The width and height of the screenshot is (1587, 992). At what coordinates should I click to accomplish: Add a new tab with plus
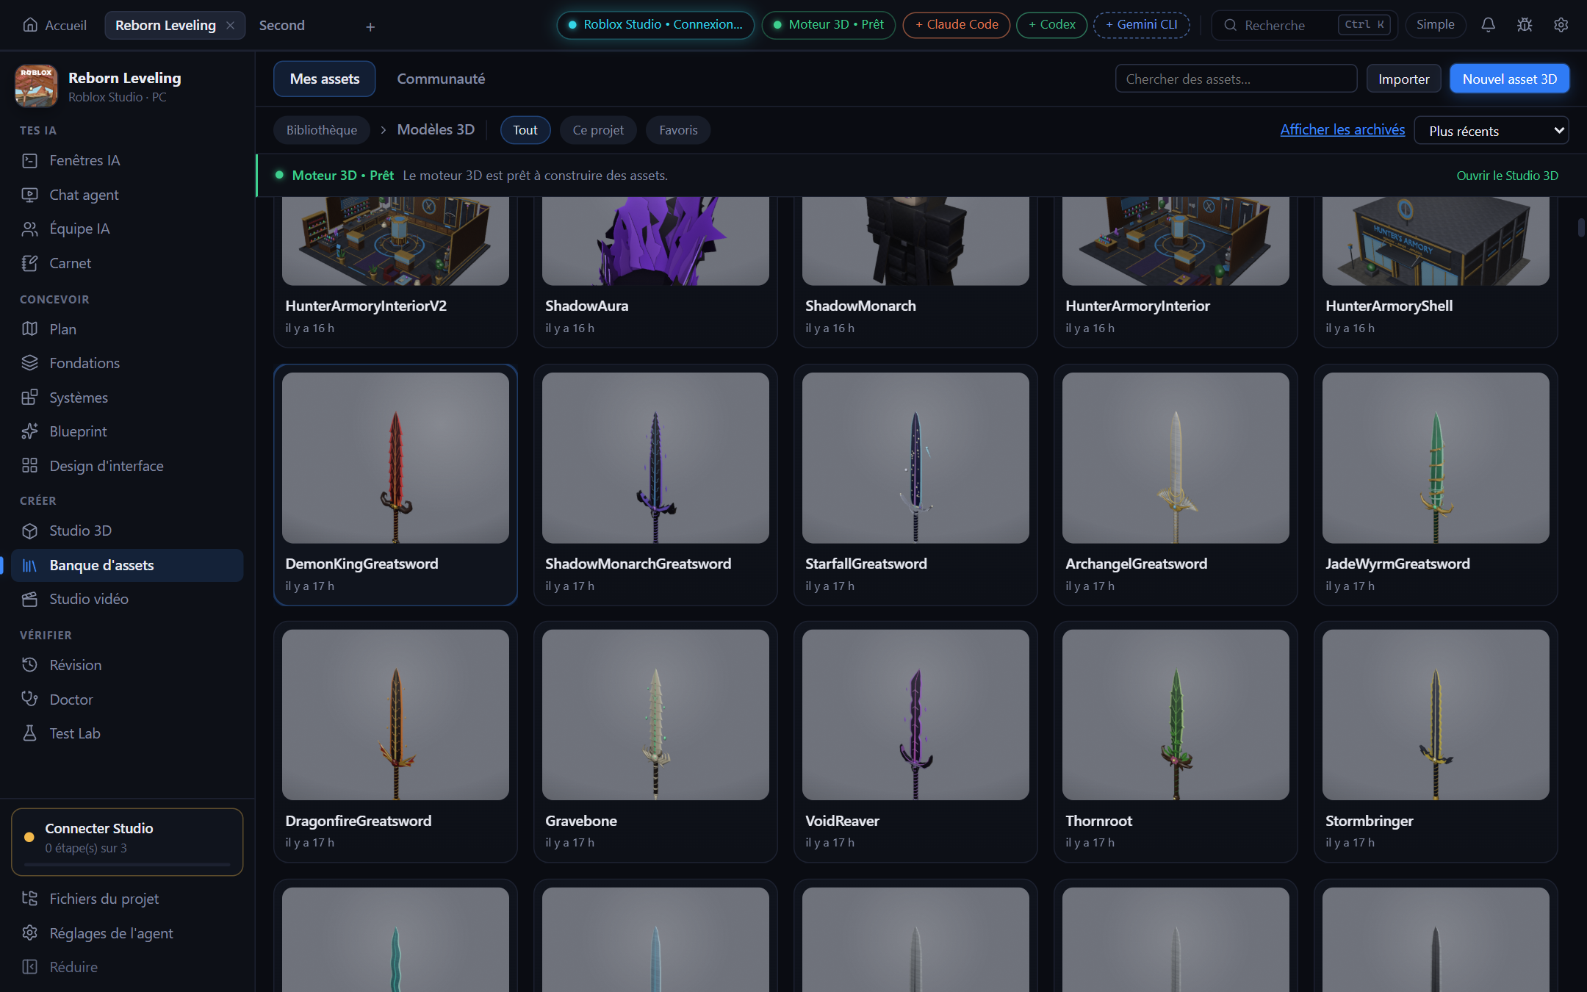pos(370,26)
